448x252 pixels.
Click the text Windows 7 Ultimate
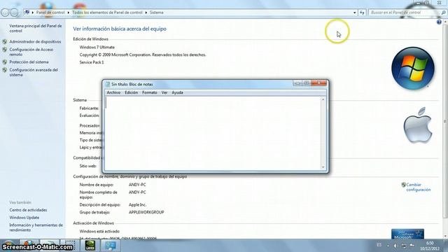tap(97, 48)
